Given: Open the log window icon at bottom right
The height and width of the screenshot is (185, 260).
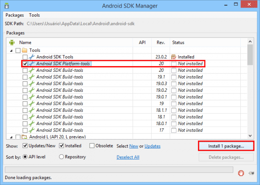Looking at the screenshot, I should (x=251, y=173).
